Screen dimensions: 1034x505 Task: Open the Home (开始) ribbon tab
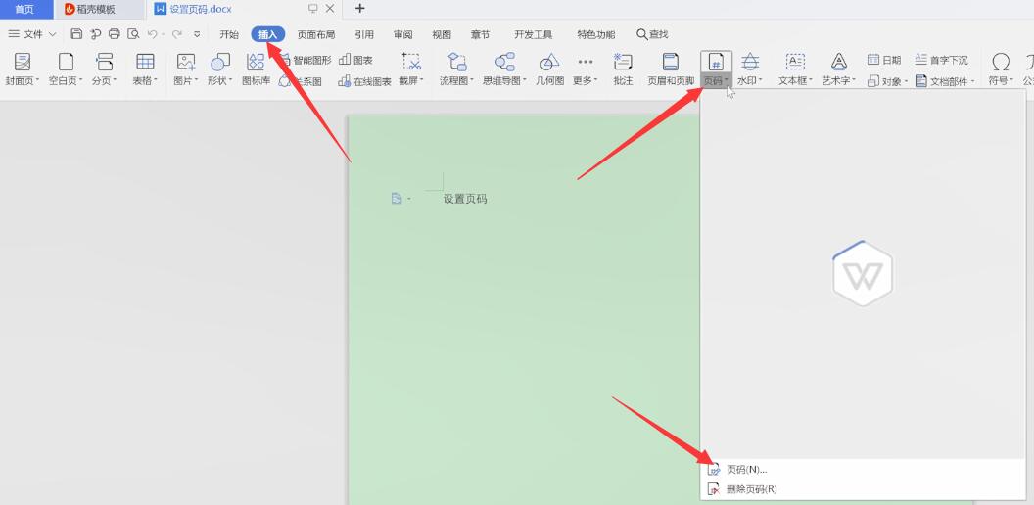tap(229, 34)
